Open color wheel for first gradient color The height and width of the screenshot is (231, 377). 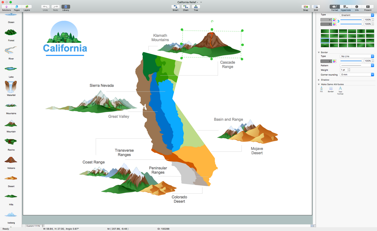[334, 20]
